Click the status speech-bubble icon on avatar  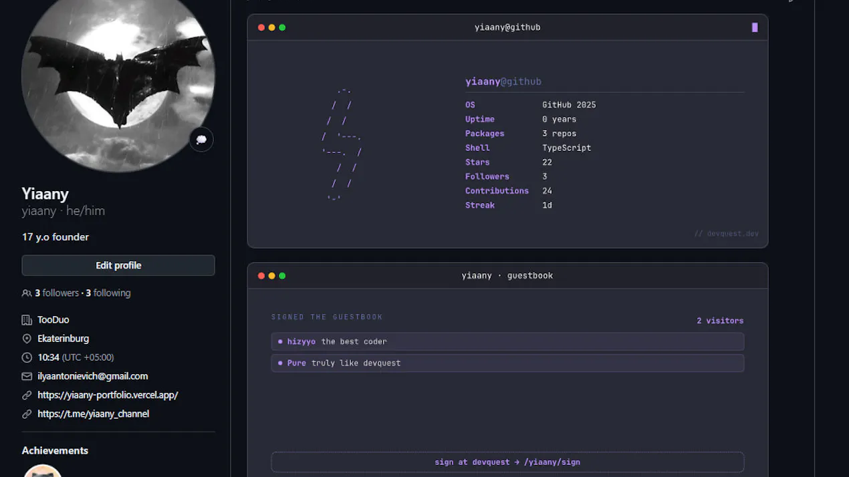click(x=201, y=140)
